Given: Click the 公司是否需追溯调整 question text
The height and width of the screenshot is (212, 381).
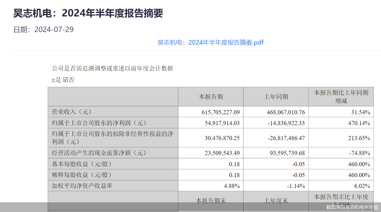Looking at the screenshot, I should 113,68.
